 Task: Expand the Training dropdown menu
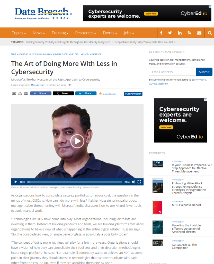tap(60, 33)
